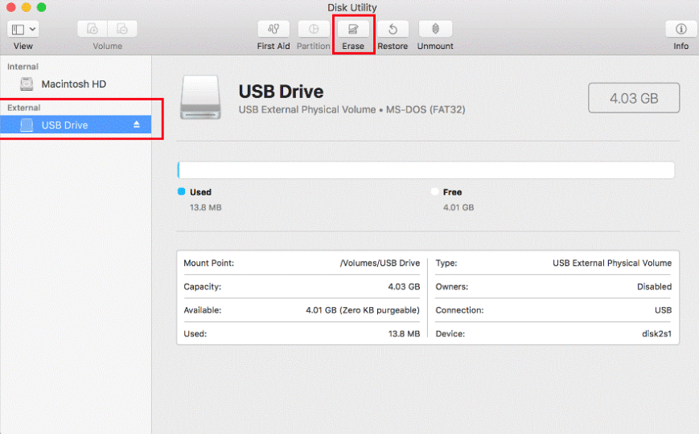Click the Free 4.01 GB legend value
Screen dimensions: 699x434
tap(458, 207)
